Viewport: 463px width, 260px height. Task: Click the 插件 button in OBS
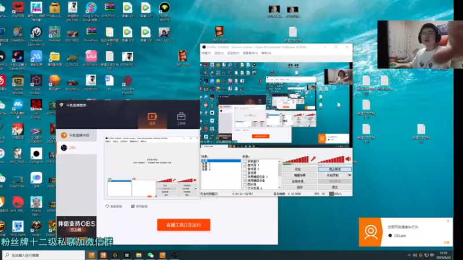coord(300,187)
